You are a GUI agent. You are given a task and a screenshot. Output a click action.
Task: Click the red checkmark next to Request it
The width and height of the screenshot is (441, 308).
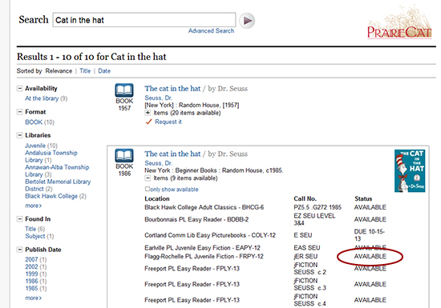coord(149,122)
